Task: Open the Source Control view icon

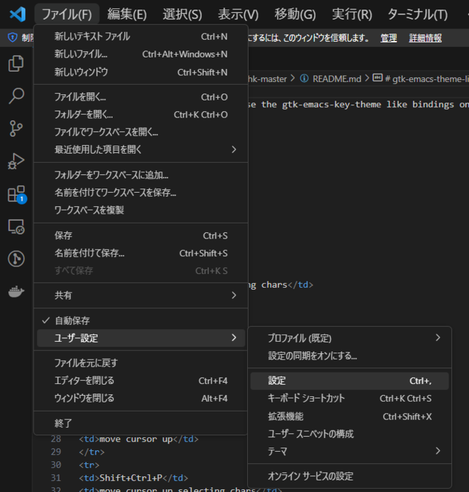Action: pyautogui.click(x=16, y=128)
